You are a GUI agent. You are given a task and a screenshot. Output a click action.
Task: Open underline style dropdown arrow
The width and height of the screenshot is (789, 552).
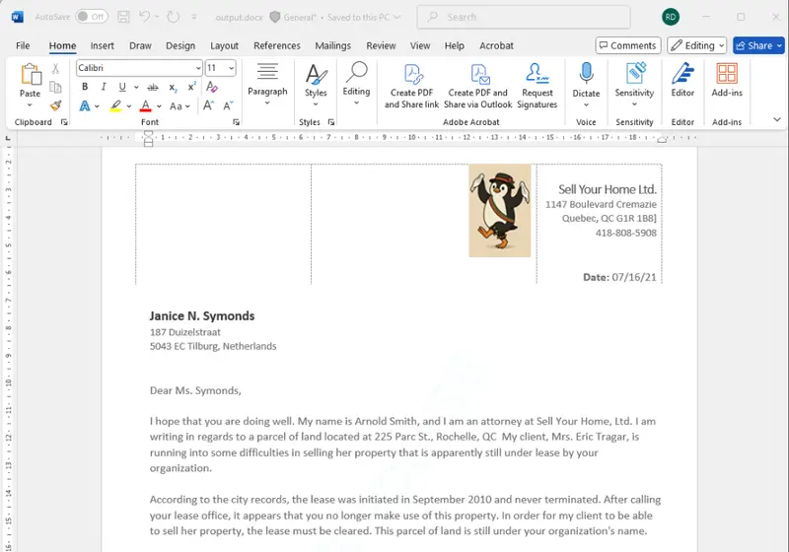pyautogui.click(x=136, y=87)
